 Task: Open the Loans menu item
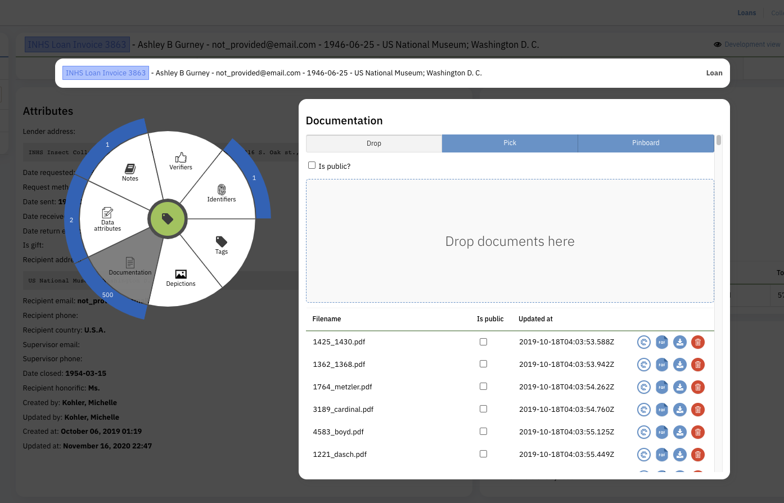pyautogui.click(x=747, y=12)
